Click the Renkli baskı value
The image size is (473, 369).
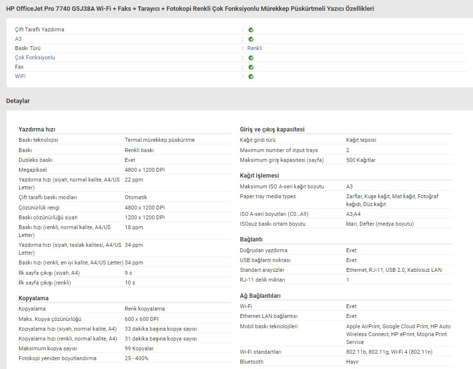pos(139,150)
